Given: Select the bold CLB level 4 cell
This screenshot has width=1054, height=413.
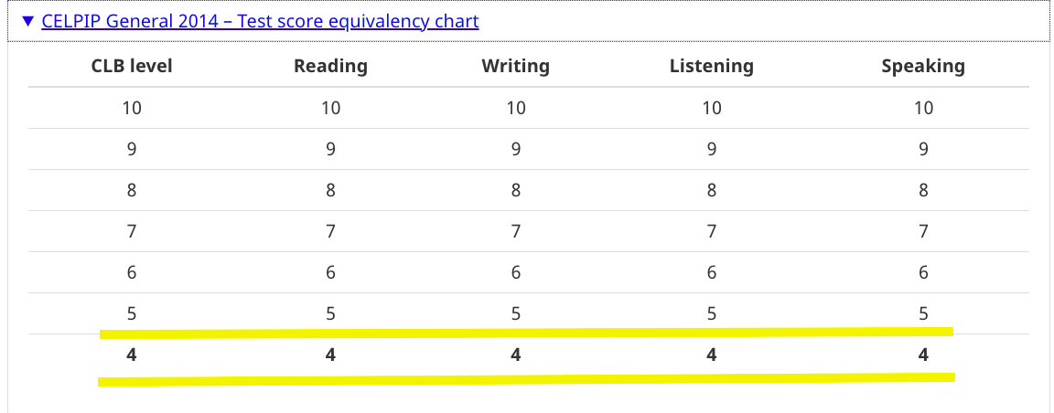Looking at the screenshot, I should click(132, 355).
